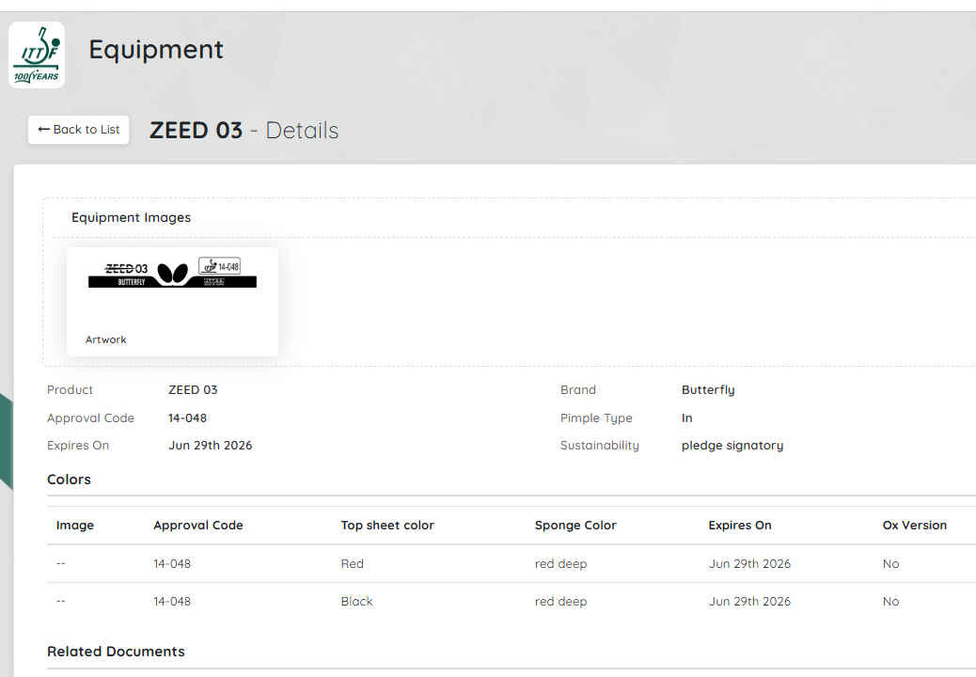The height and width of the screenshot is (677, 976).
Task: Click the Colors section heading
Action: tap(69, 480)
